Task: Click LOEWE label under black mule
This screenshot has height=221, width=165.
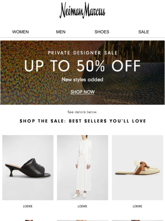Action: tap(28, 206)
